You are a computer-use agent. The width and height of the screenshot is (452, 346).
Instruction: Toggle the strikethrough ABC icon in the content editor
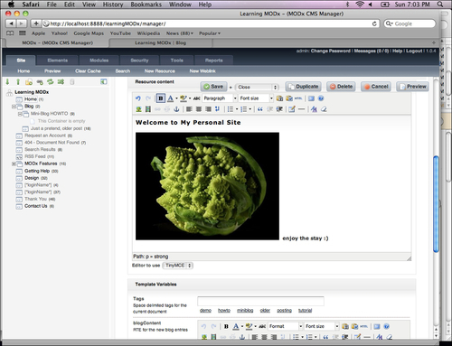[x=197, y=98]
